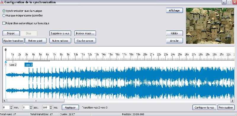This screenshot has height=116, width=237.
Task: Close the Configuration de la synchronisation window
Action: pos(235,2)
